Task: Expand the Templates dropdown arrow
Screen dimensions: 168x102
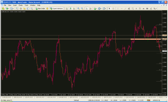Action: [106, 9]
